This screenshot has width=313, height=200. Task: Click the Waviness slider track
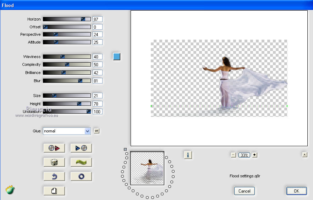(x=67, y=57)
